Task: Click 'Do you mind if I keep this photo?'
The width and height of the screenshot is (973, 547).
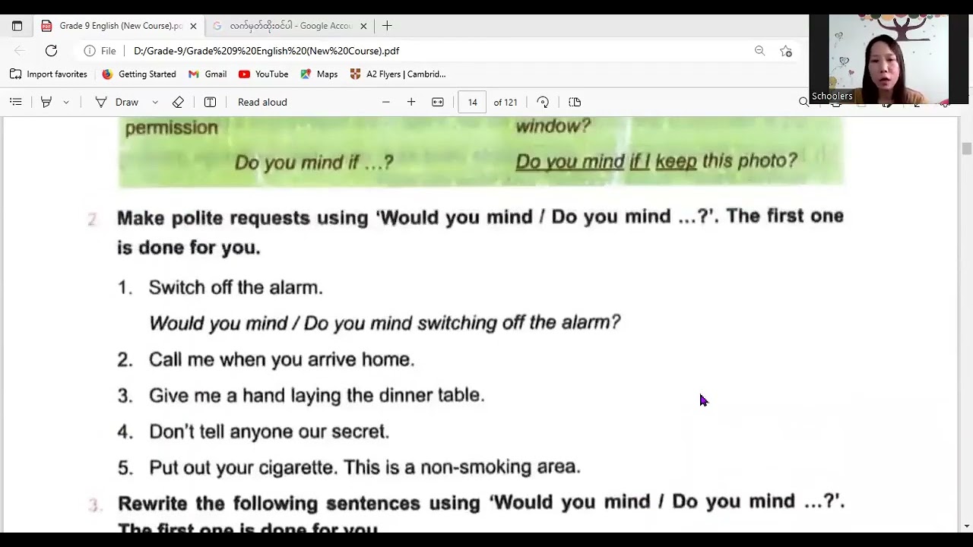Action: tap(656, 161)
